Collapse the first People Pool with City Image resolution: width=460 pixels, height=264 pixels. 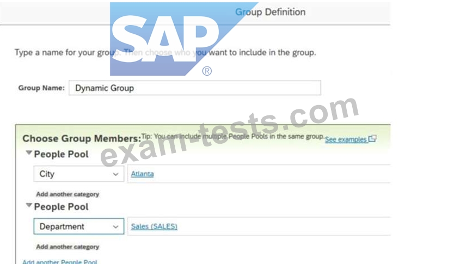29,153
